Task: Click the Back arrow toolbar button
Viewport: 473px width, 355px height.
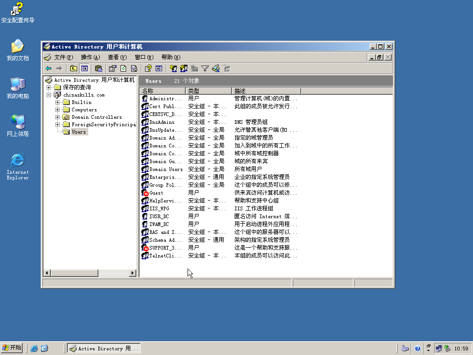Action: coord(49,68)
